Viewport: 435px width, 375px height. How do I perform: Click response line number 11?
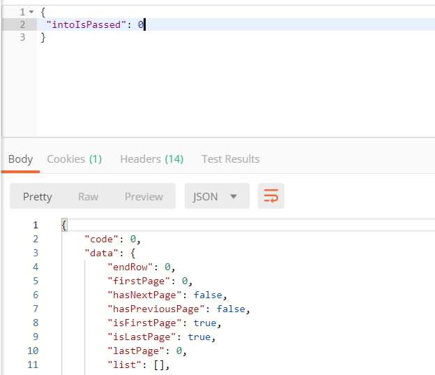[x=33, y=365]
